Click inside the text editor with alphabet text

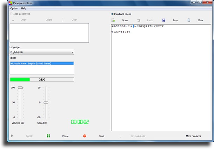161,78
